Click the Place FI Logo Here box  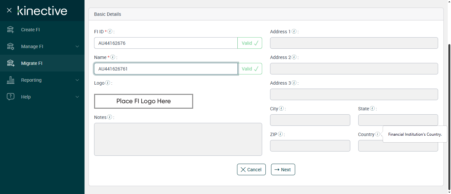(x=144, y=101)
